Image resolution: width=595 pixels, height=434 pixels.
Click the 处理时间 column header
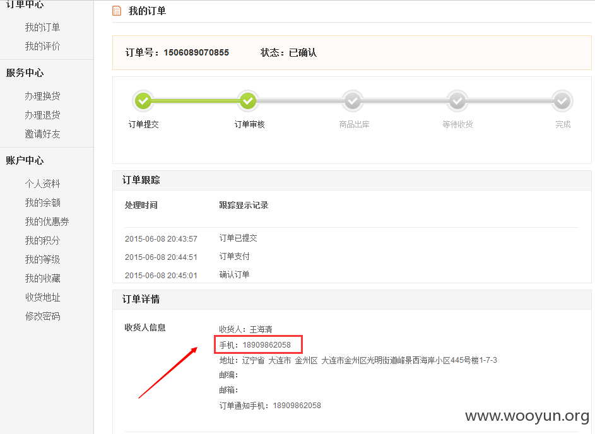click(x=141, y=205)
